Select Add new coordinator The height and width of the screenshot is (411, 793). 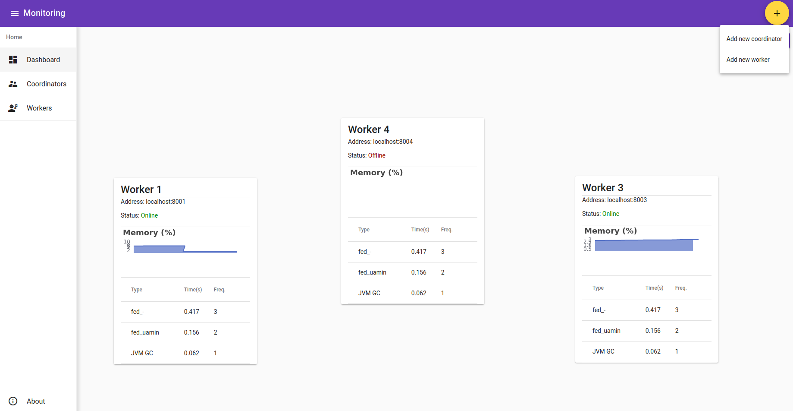(x=754, y=39)
